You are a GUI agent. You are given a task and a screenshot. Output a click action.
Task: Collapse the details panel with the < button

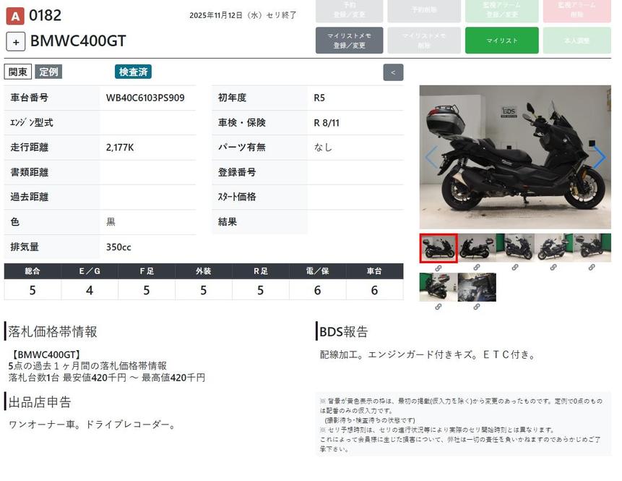tap(393, 72)
